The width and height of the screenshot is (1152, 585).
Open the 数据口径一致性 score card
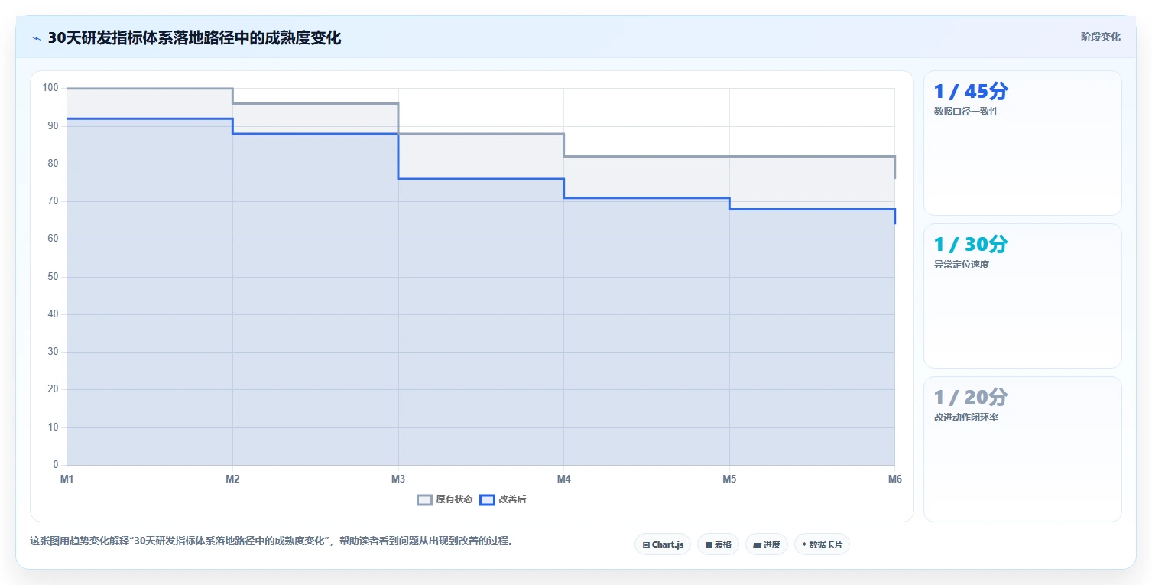click(x=1023, y=143)
